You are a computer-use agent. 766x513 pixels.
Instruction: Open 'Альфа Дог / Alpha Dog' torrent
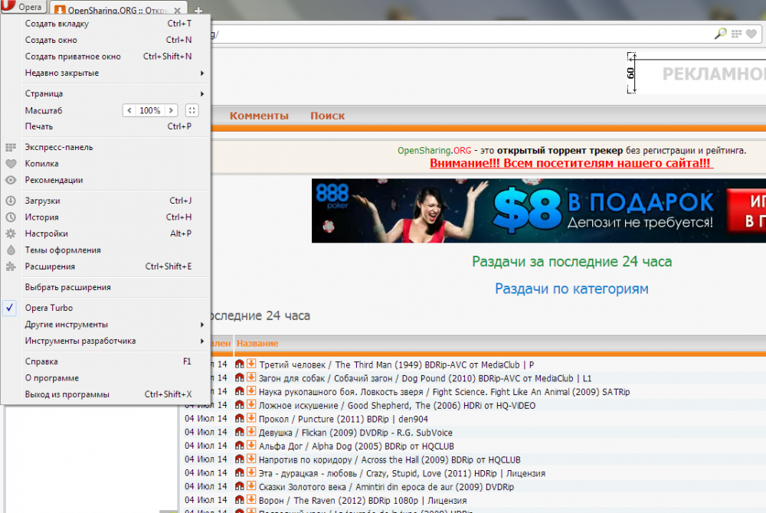coord(356,446)
